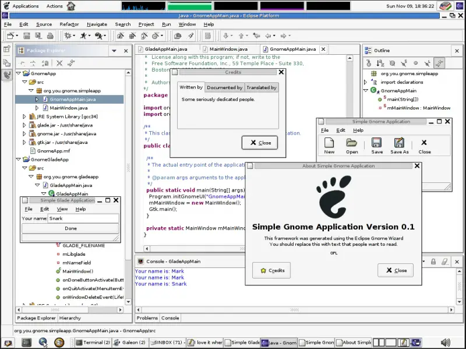Open the Project menu in Eclipse

[146, 24]
